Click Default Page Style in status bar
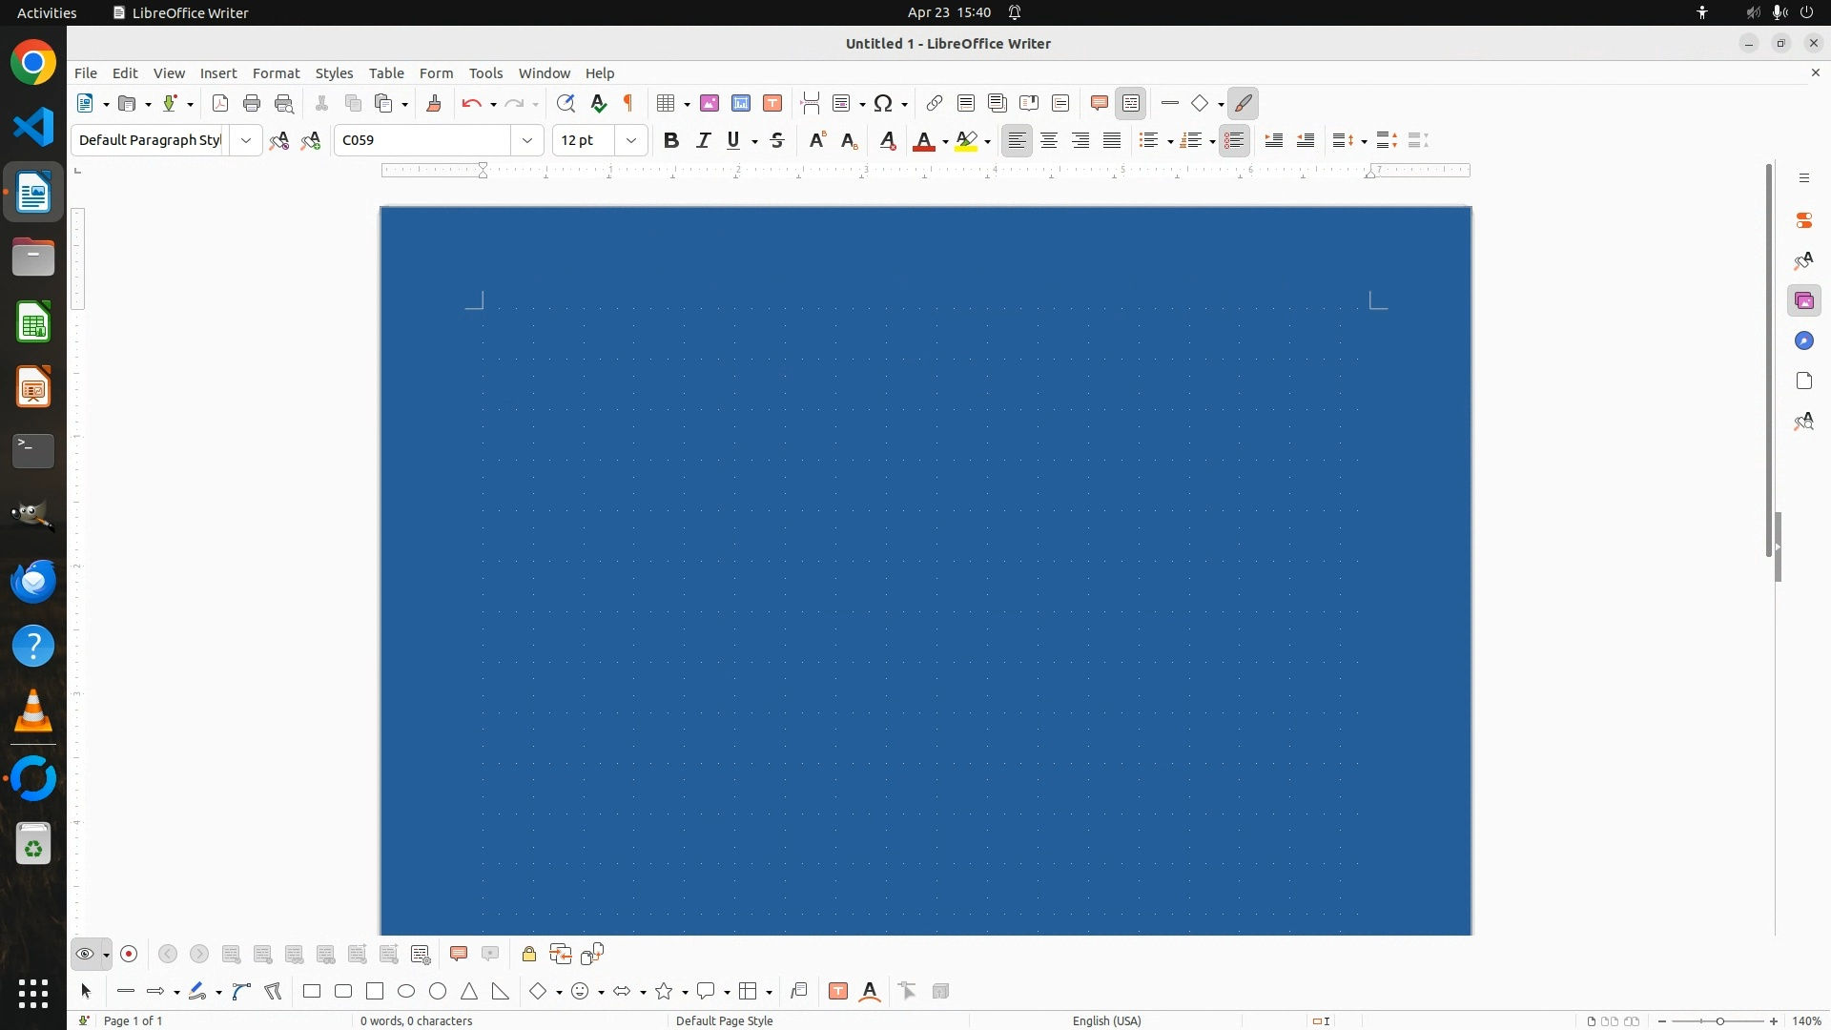This screenshot has width=1831, height=1030. pyautogui.click(x=724, y=1020)
